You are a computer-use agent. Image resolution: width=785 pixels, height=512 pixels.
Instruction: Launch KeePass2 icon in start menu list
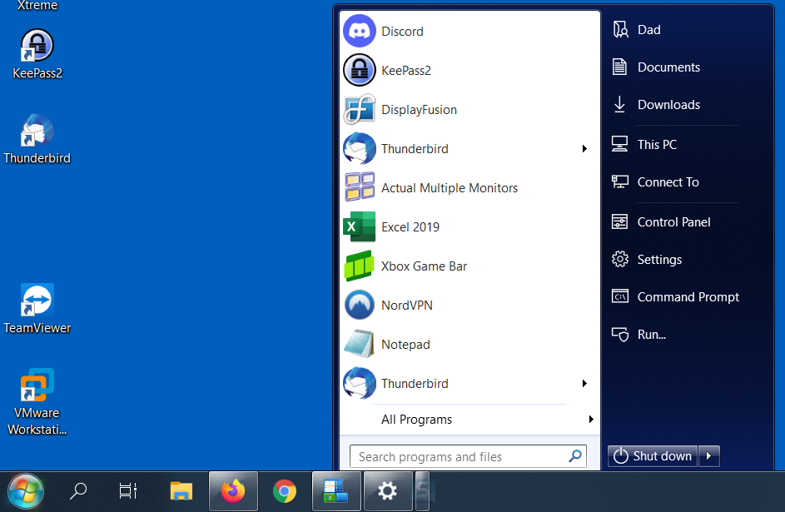pyautogui.click(x=360, y=70)
